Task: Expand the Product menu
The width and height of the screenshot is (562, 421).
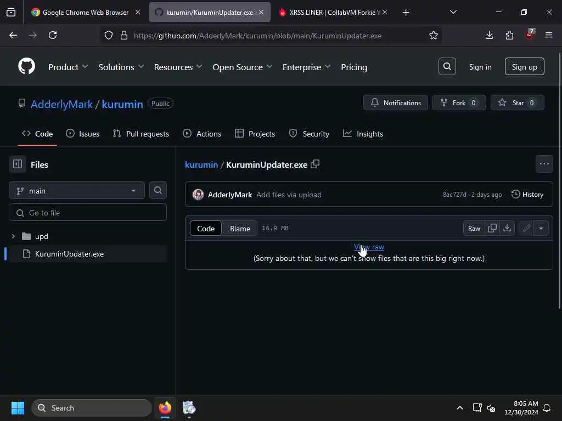Action: coord(68,67)
